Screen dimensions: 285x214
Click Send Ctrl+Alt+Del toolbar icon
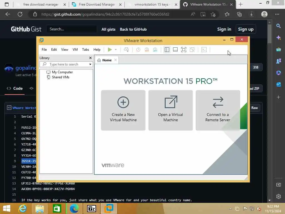(x=126, y=50)
